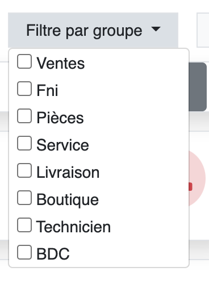Pick the Boutique label entry
The image size is (209, 284).
[x=68, y=200]
